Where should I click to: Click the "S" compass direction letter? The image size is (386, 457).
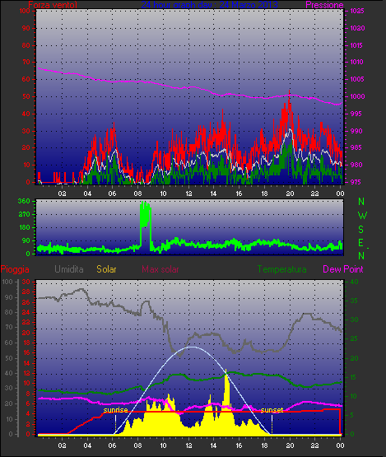point(361,230)
